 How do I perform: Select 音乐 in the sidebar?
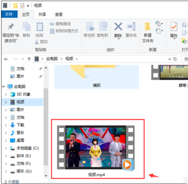coord(20,133)
